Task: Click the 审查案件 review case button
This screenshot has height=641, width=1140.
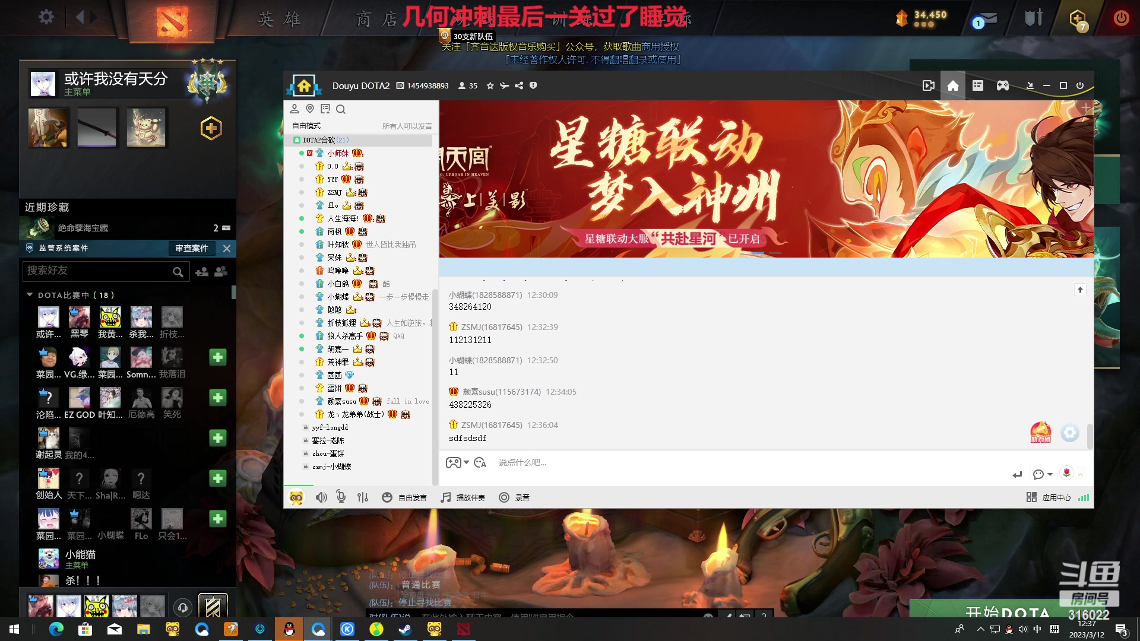Action: [192, 248]
